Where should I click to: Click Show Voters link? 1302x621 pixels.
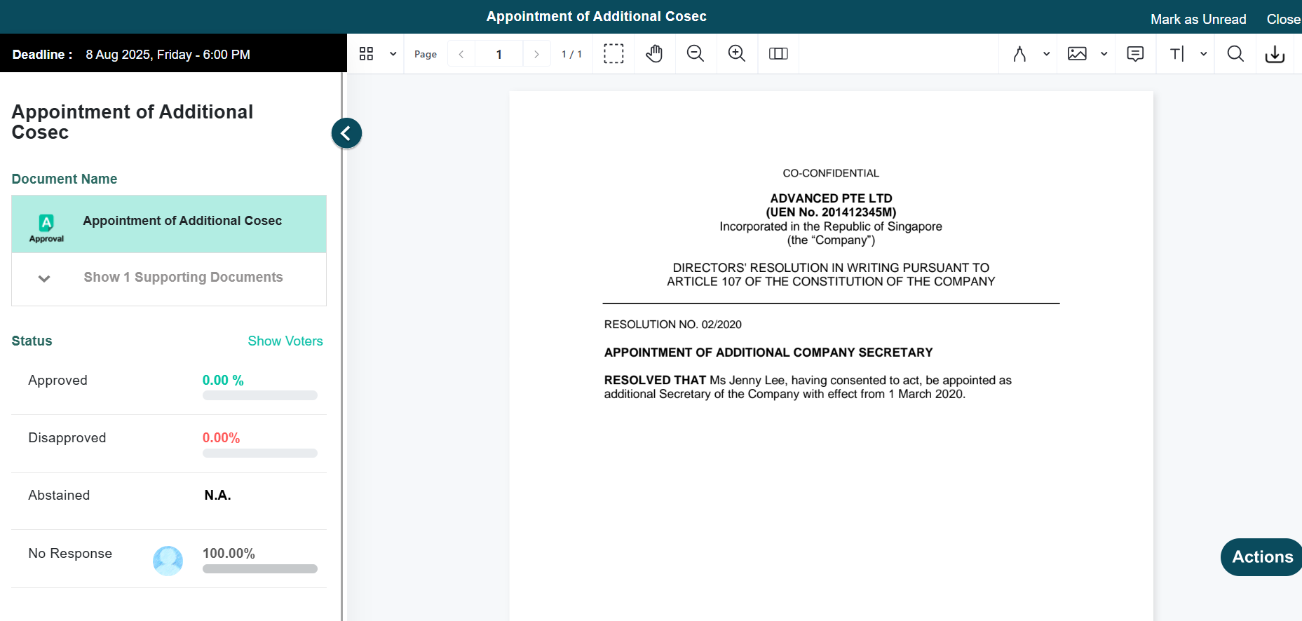click(285, 341)
